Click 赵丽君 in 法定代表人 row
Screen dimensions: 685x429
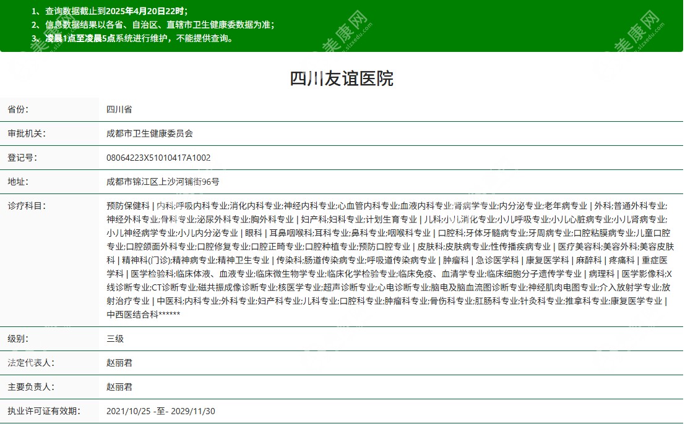(119, 363)
